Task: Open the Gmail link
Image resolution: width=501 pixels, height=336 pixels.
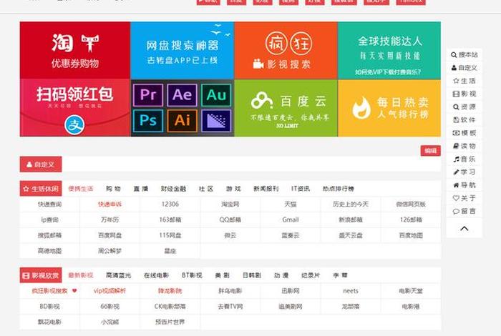Action: pos(291,220)
